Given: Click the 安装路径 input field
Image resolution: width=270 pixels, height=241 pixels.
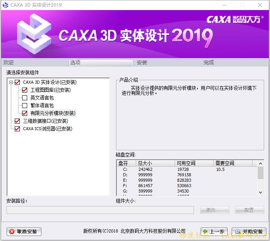Looking at the screenshot, I should pos(100,210).
